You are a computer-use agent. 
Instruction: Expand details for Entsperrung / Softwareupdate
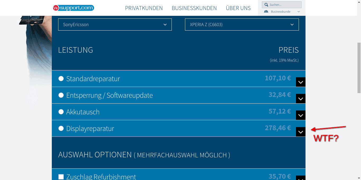(301, 99)
